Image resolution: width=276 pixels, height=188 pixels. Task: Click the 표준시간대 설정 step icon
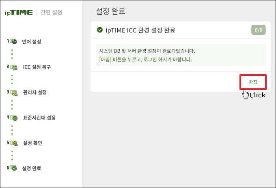[x=14, y=118]
